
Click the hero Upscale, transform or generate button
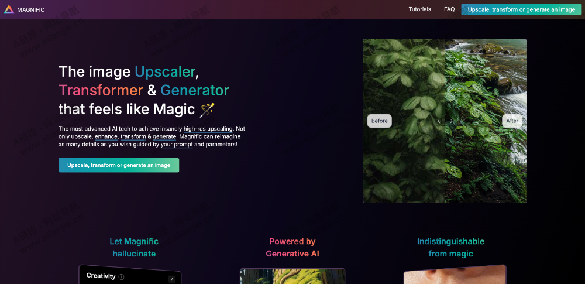(119, 165)
